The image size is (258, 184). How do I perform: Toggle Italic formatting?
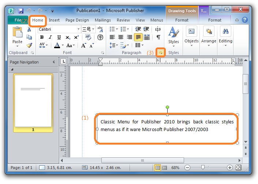pyautogui.click(x=50, y=37)
